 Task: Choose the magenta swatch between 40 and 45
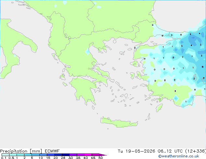click(x=88, y=155)
